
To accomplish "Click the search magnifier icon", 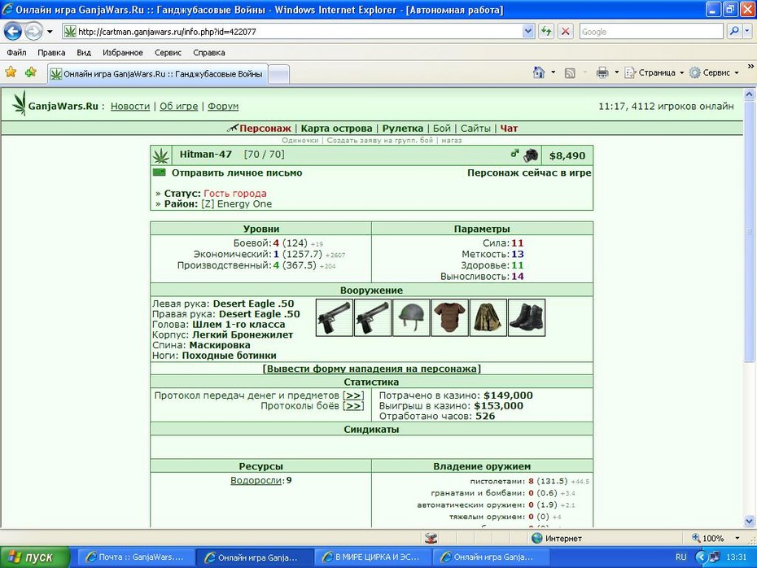I will tap(734, 32).
